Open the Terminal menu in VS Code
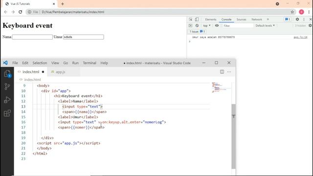This screenshot has width=313, height=176. tap(89, 63)
